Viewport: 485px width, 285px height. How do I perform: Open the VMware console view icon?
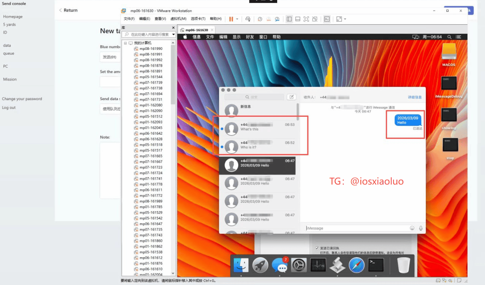(327, 19)
